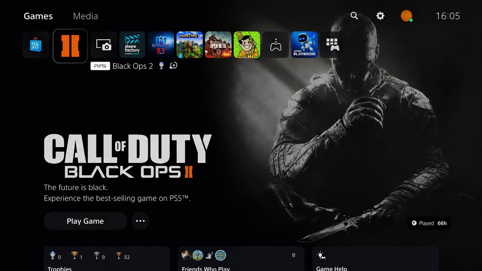Open search with magnifier icon

354,16
